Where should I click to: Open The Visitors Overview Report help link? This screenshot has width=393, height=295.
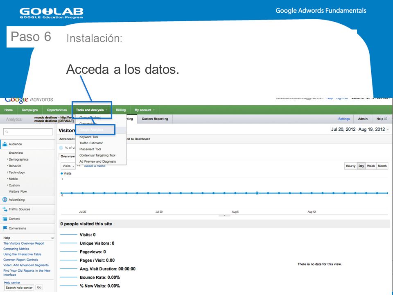point(24,243)
